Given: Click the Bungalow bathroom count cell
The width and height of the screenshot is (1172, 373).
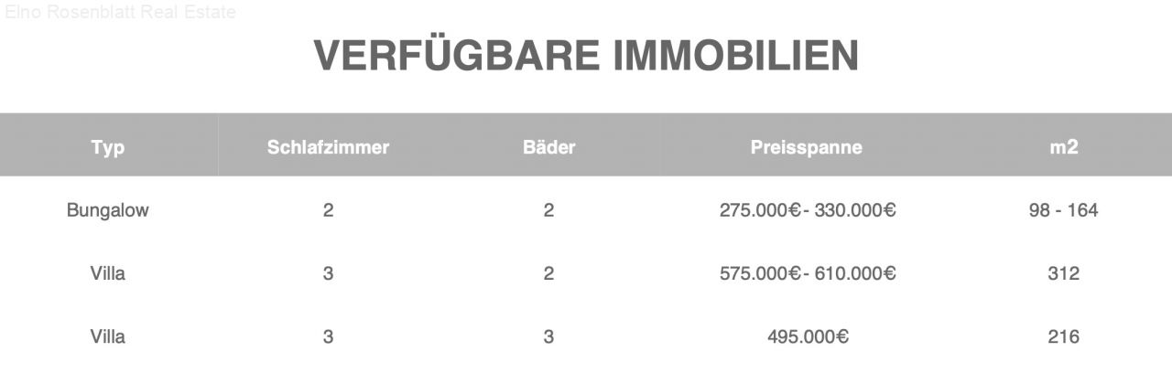Looking at the screenshot, I should tap(548, 210).
